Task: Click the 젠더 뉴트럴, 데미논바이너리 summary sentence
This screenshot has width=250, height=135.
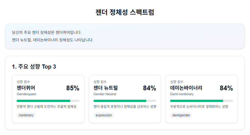Action: pos(53,40)
